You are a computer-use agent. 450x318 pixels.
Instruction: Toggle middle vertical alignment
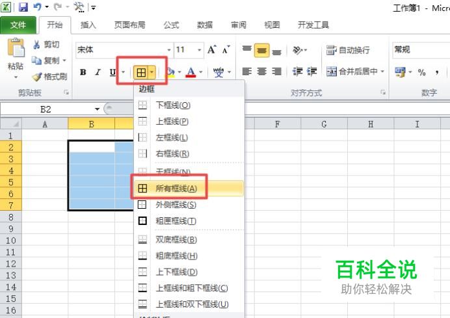[261, 51]
